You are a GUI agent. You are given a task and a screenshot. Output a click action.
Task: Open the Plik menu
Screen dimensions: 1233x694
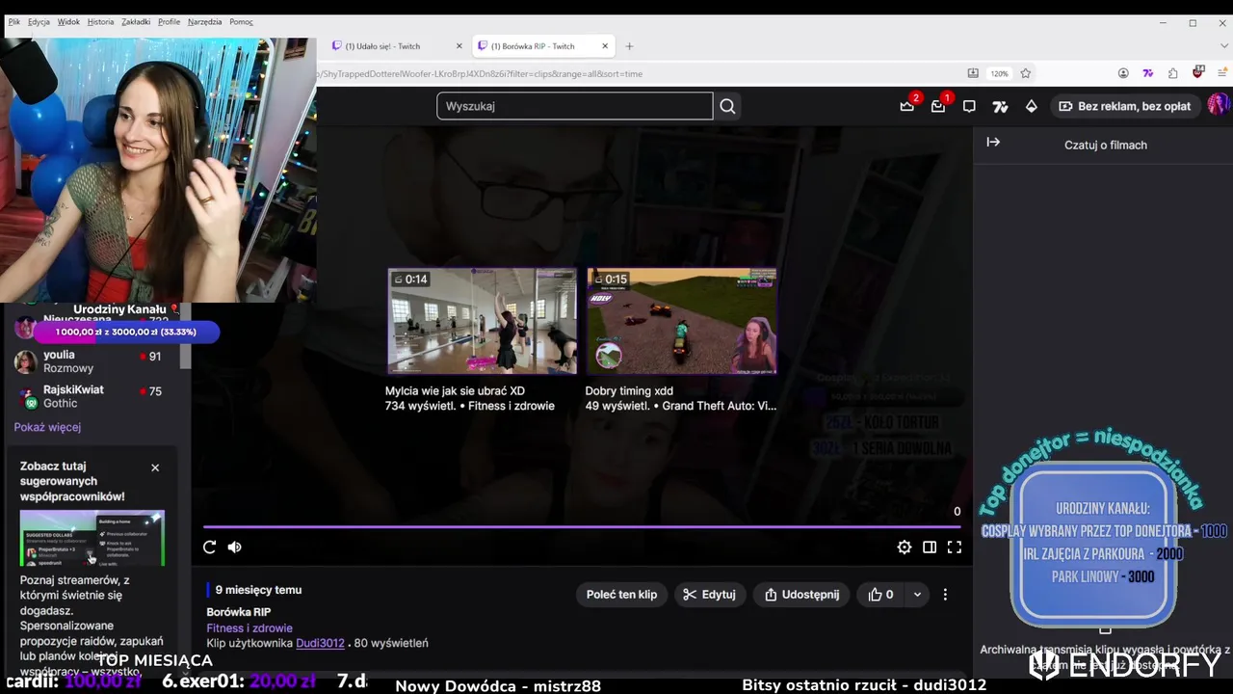(13, 21)
